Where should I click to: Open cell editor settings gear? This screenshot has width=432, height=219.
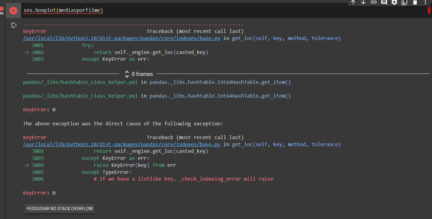(394, 2)
